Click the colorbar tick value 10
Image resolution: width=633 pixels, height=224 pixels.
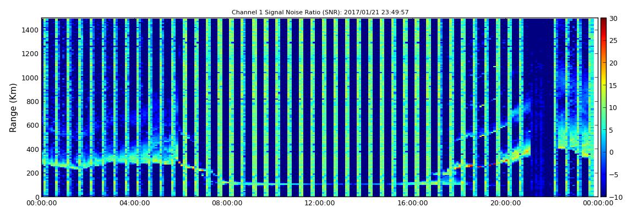(613, 107)
